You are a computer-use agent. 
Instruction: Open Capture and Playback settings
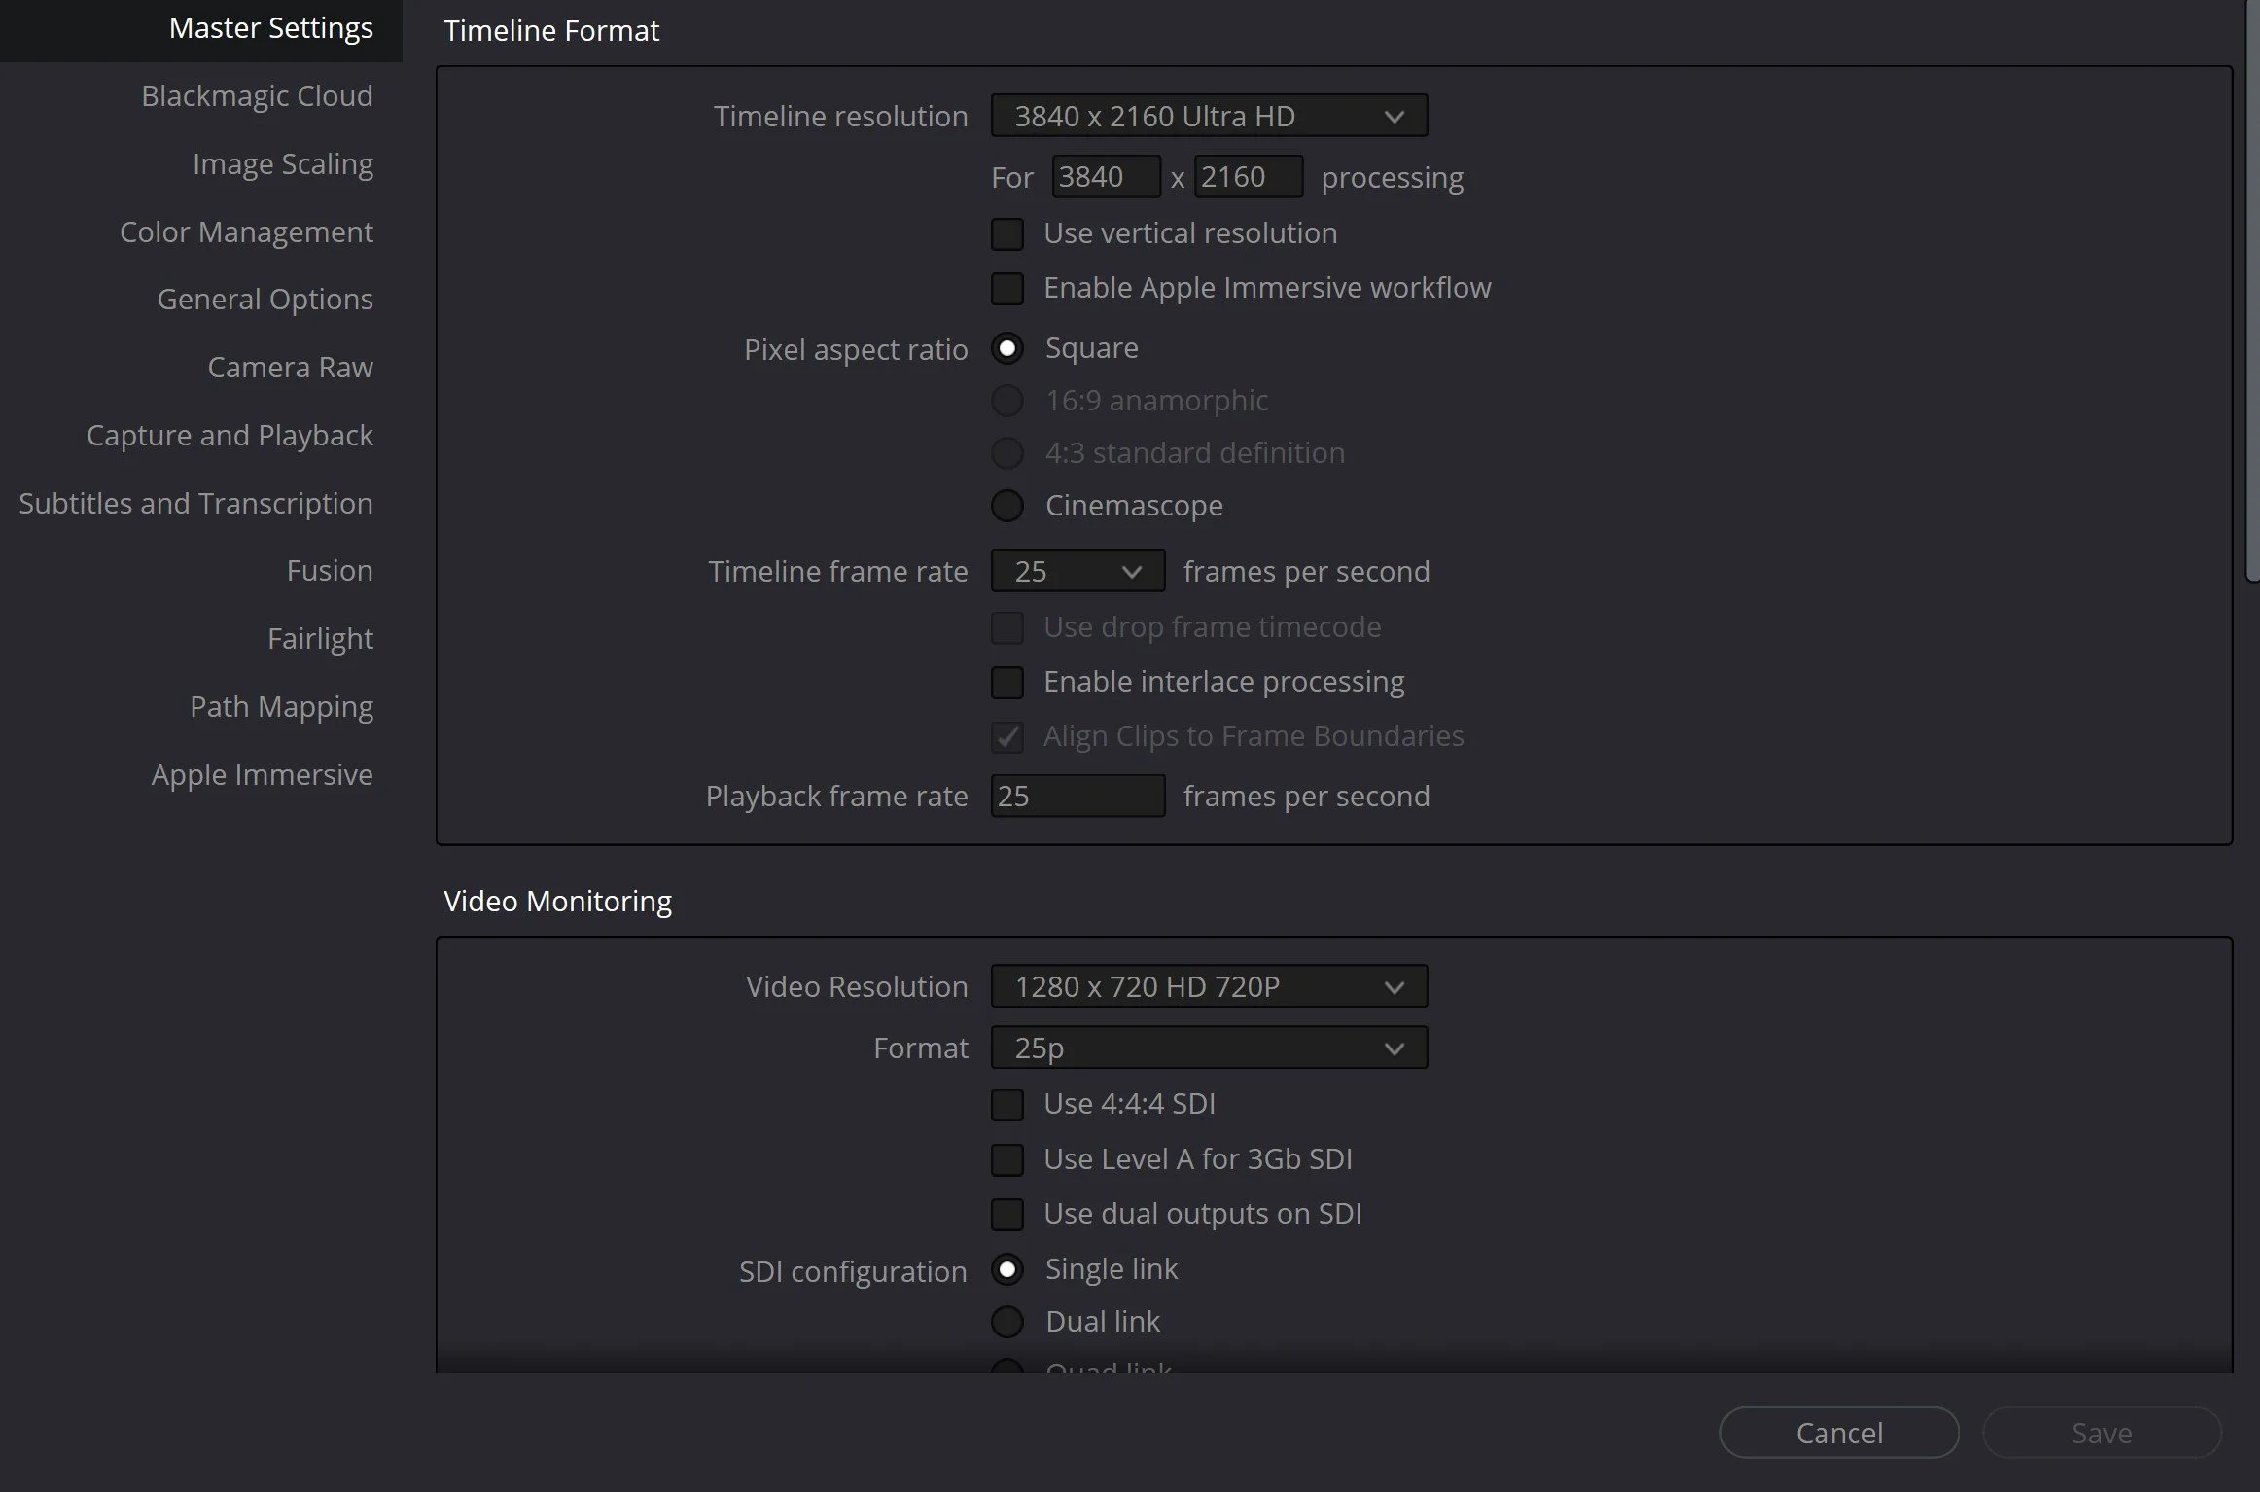click(230, 435)
